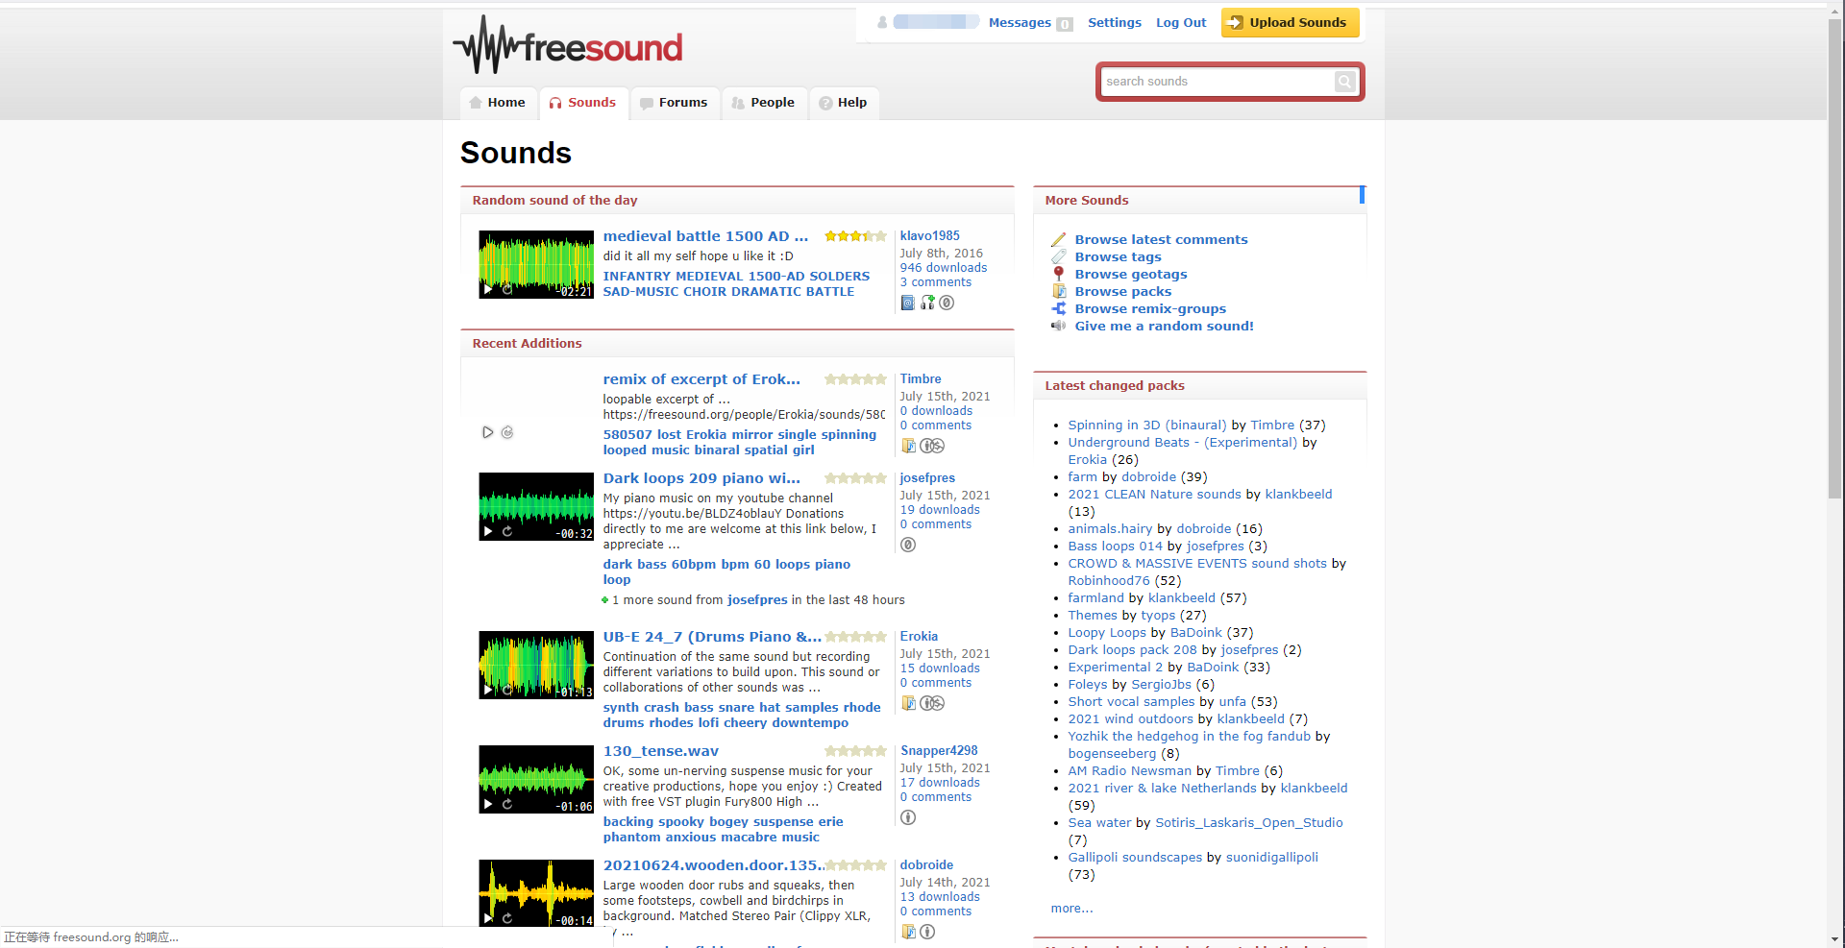Image resolution: width=1845 pixels, height=948 pixels.
Task: Go to the People tab
Action: pyautogui.click(x=764, y=103)
